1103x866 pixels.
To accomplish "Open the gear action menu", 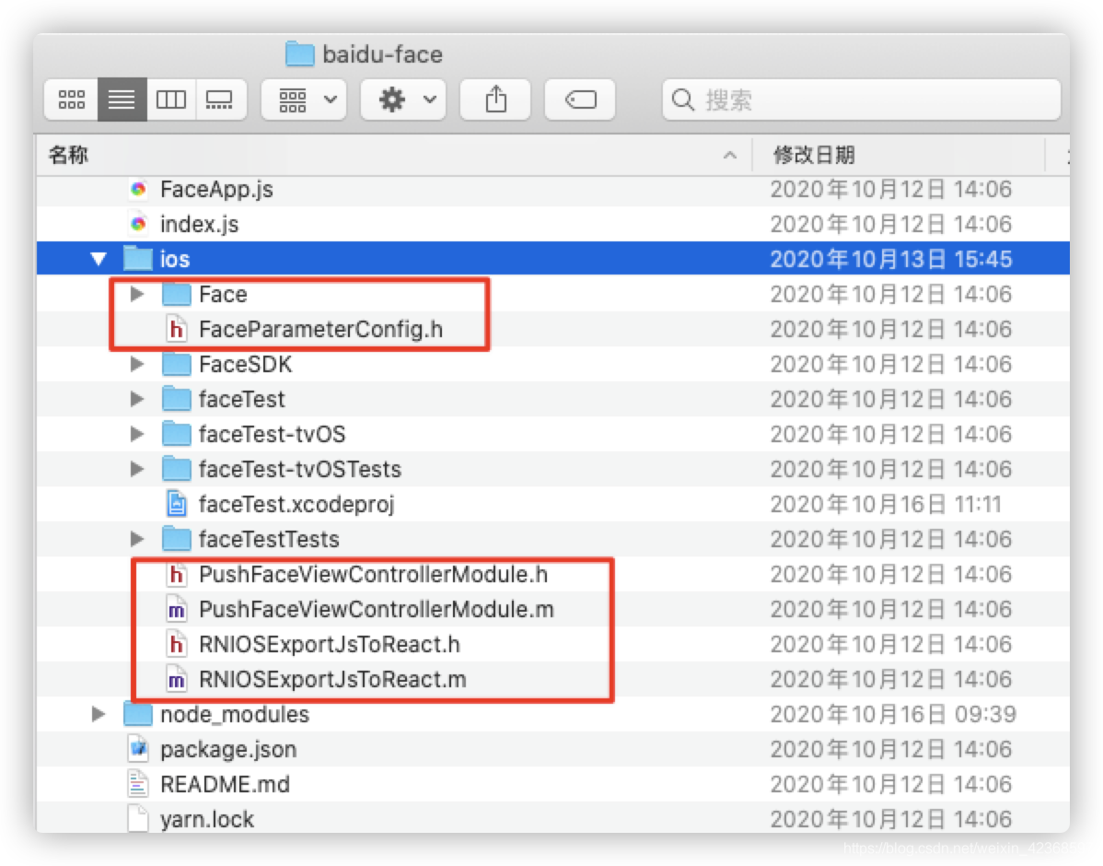I will [403, 99].
